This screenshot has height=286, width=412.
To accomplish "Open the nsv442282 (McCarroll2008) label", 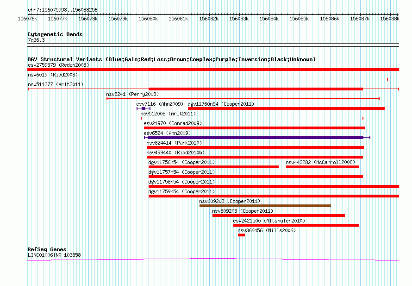I will coord(320,162).
